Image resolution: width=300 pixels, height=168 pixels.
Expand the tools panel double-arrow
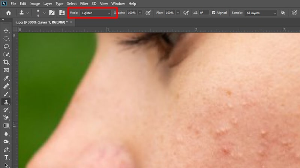pyautogui.click(x=3, y=20)
